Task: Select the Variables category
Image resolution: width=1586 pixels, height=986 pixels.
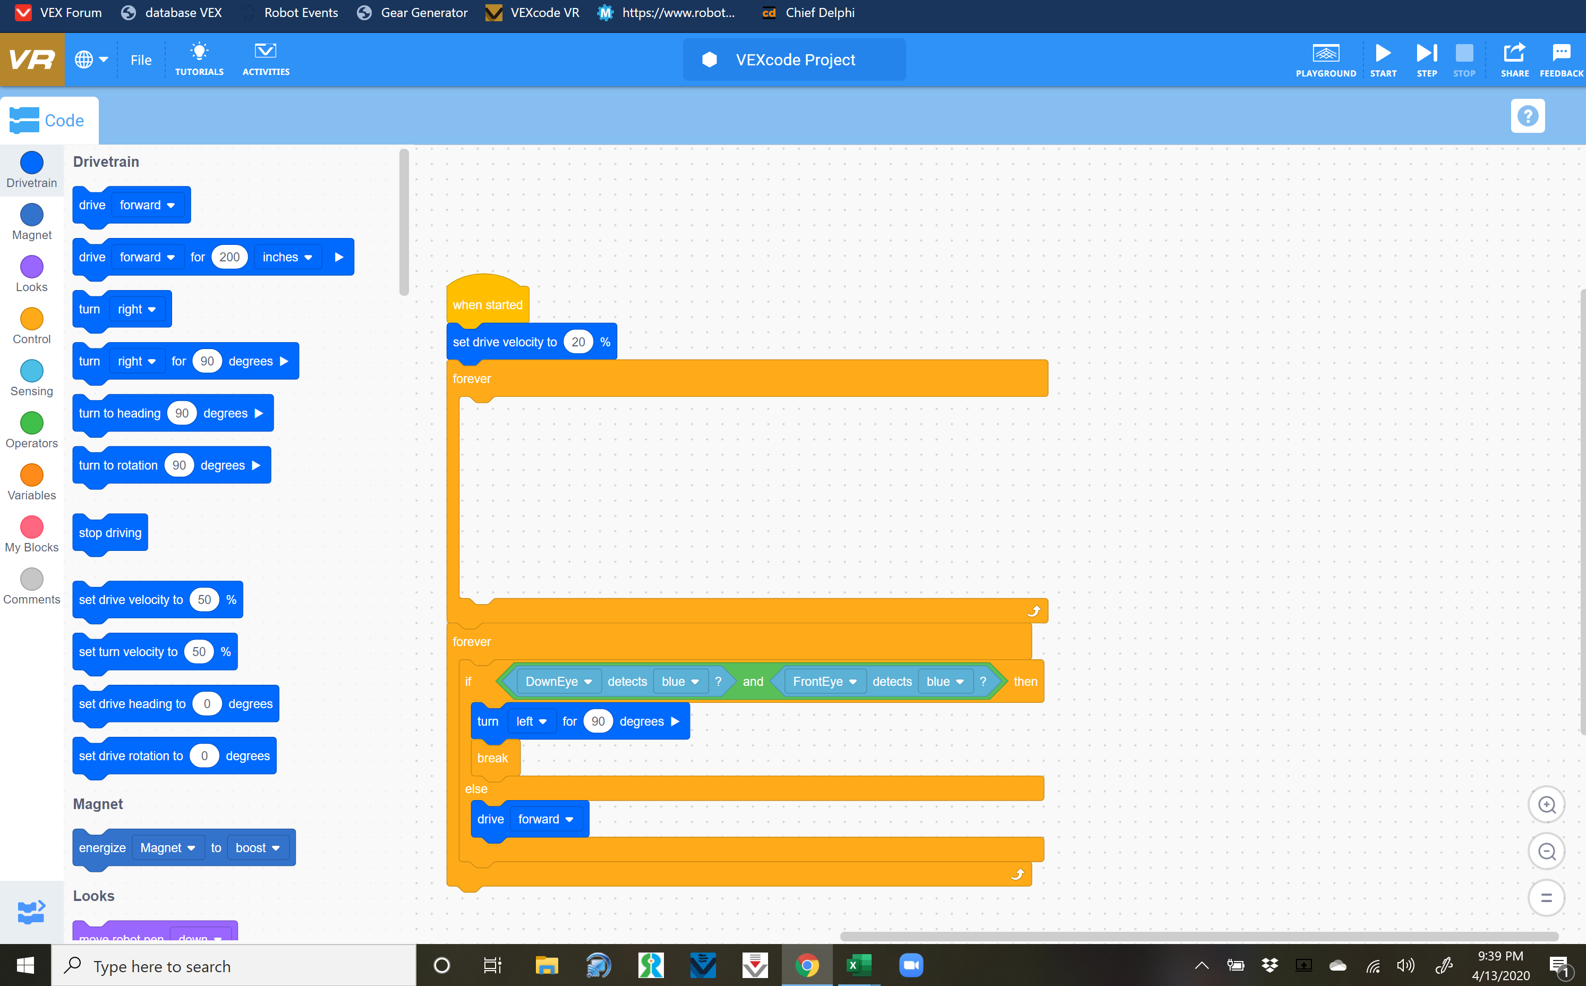Action: [32, 483]
